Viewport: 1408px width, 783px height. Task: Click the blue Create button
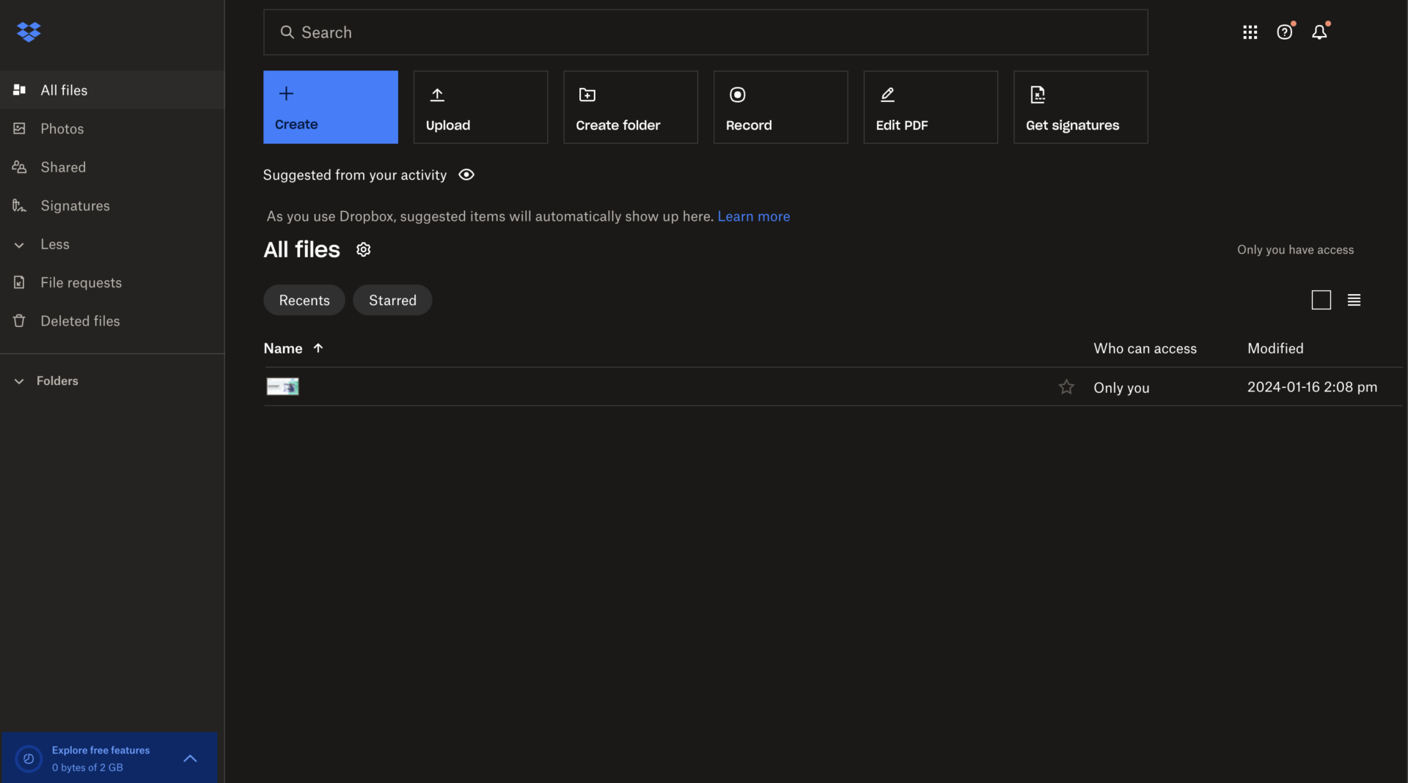[x=330, y=107]
